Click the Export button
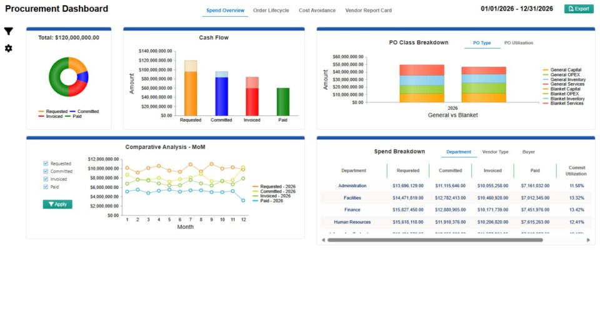 click(579, 9)
